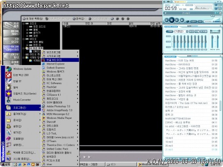Expand the Starcraft program folder
This screenshot has height=167, width=223.
tap(60, 122)
